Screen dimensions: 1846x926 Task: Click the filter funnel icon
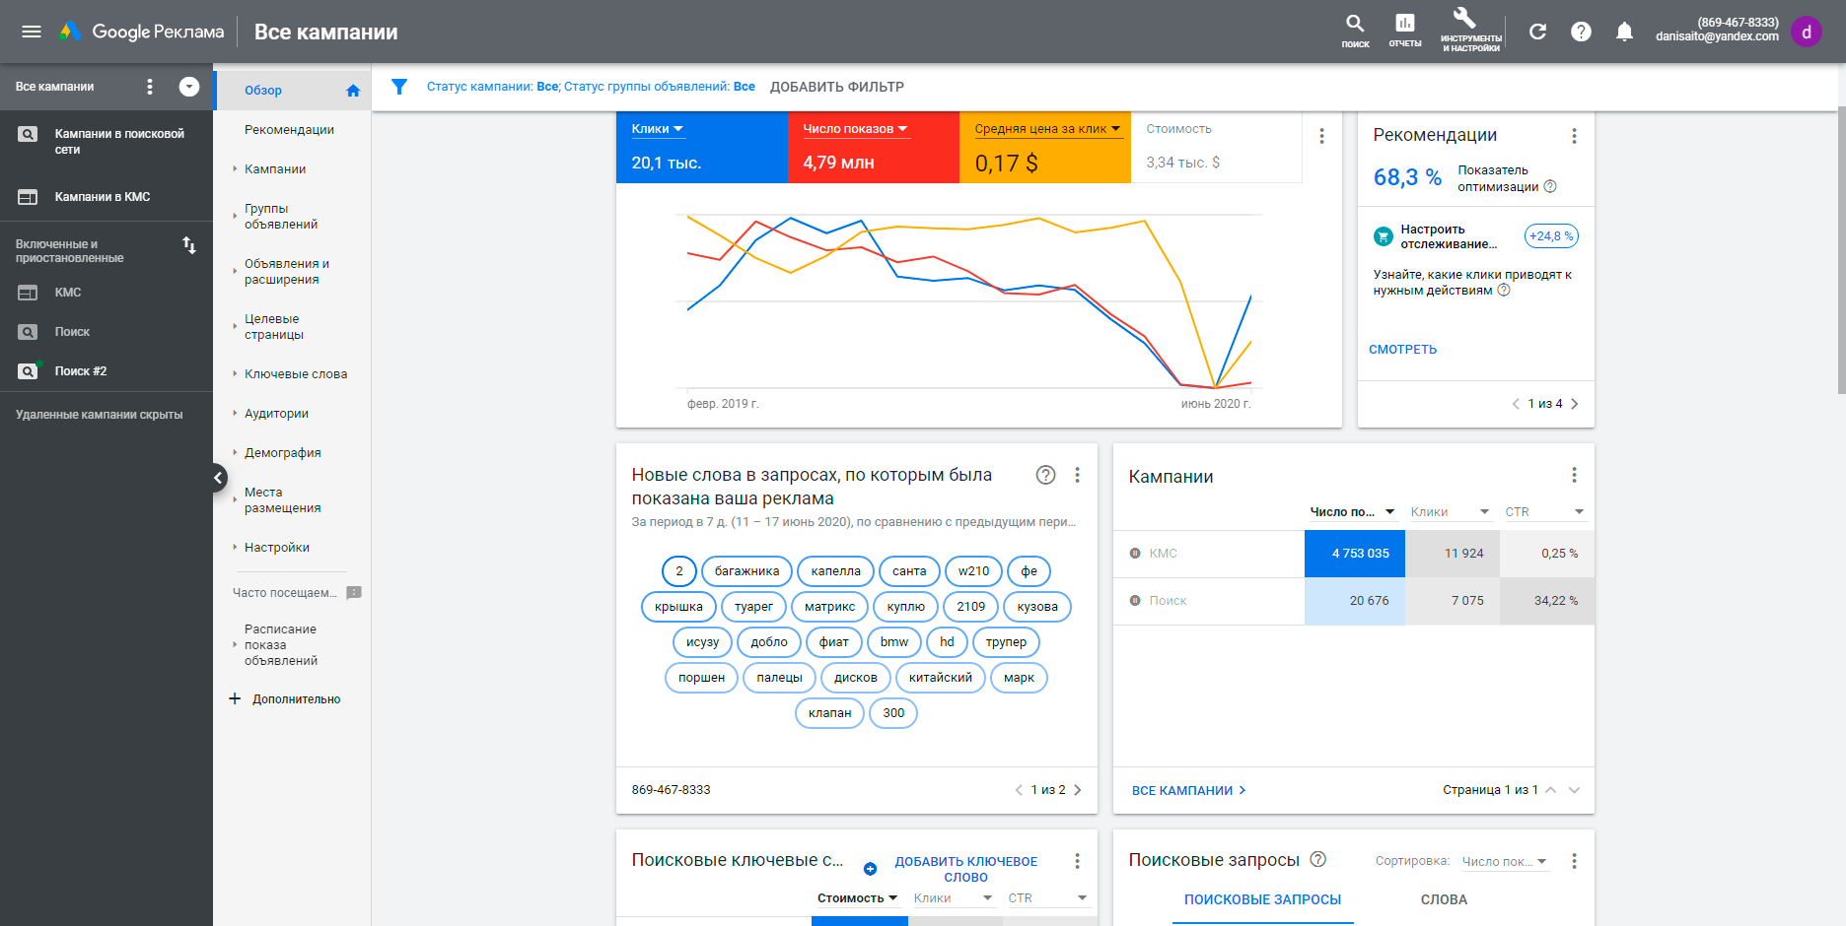pos(399,87)
